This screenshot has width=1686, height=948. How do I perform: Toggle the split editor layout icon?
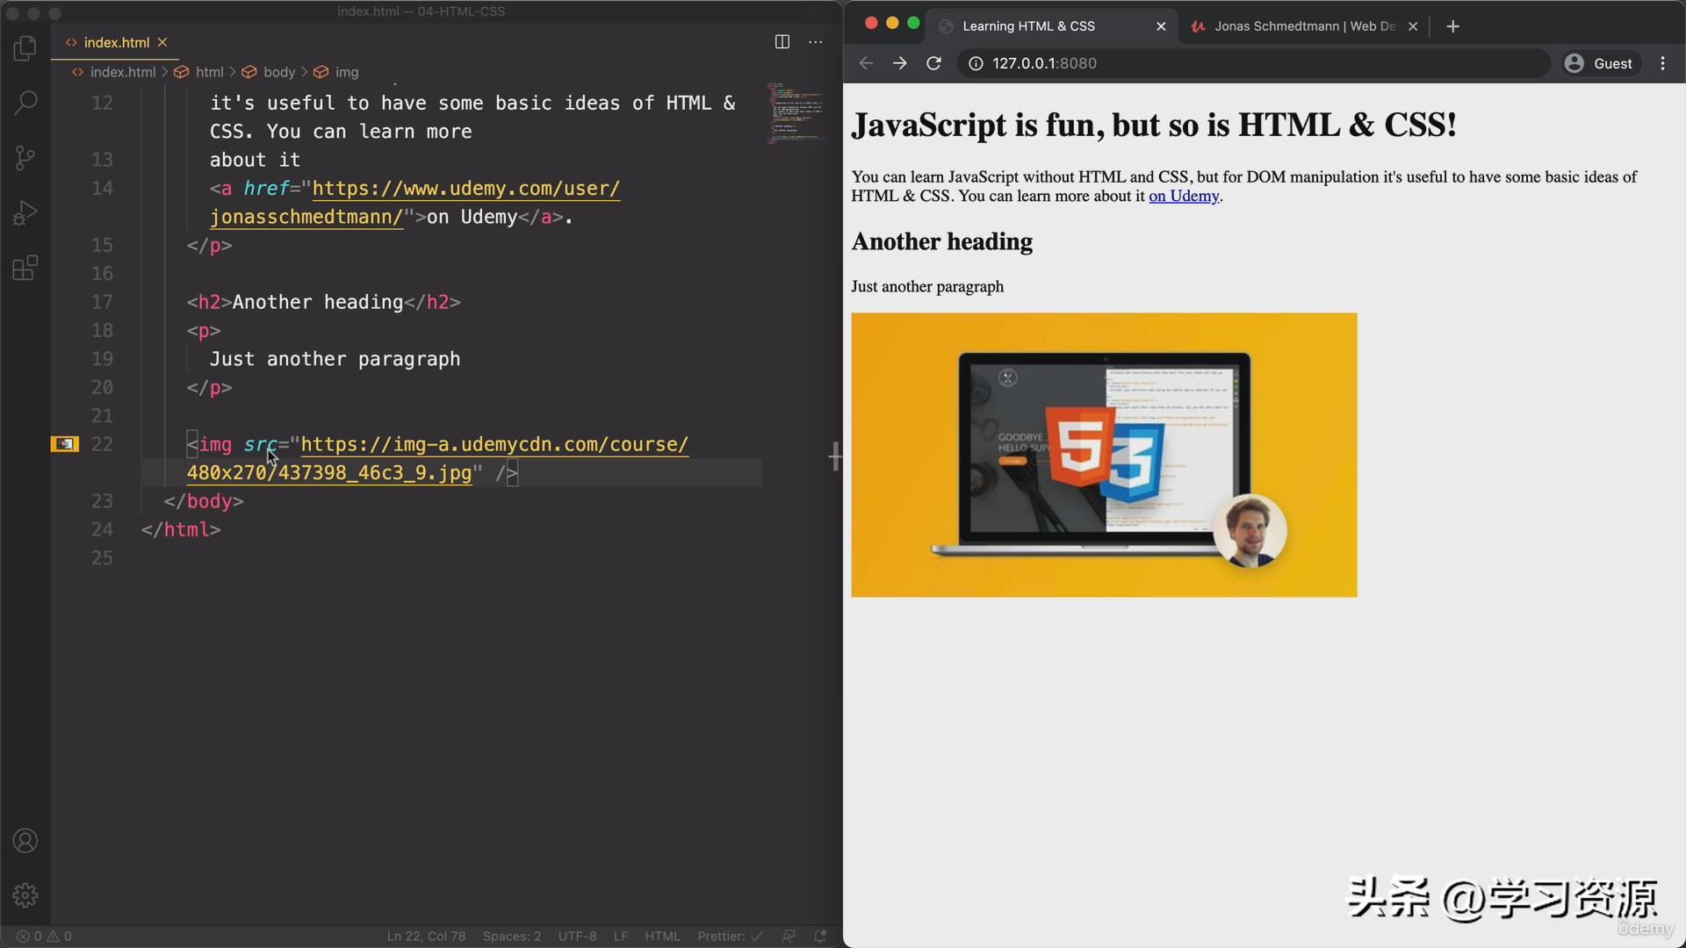[x=781, y=41]
